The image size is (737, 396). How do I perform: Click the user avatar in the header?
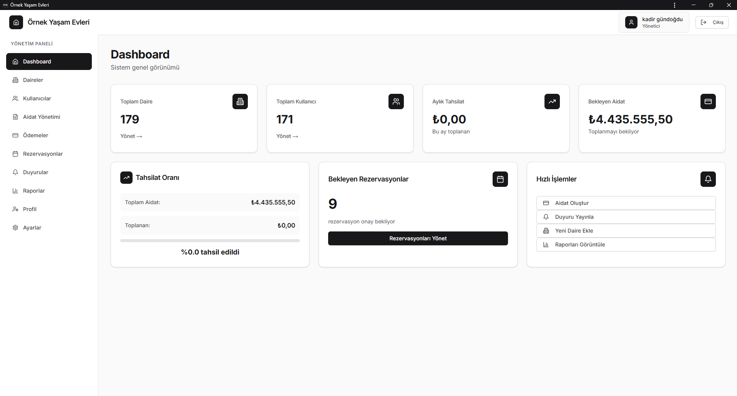coord(631,22)
